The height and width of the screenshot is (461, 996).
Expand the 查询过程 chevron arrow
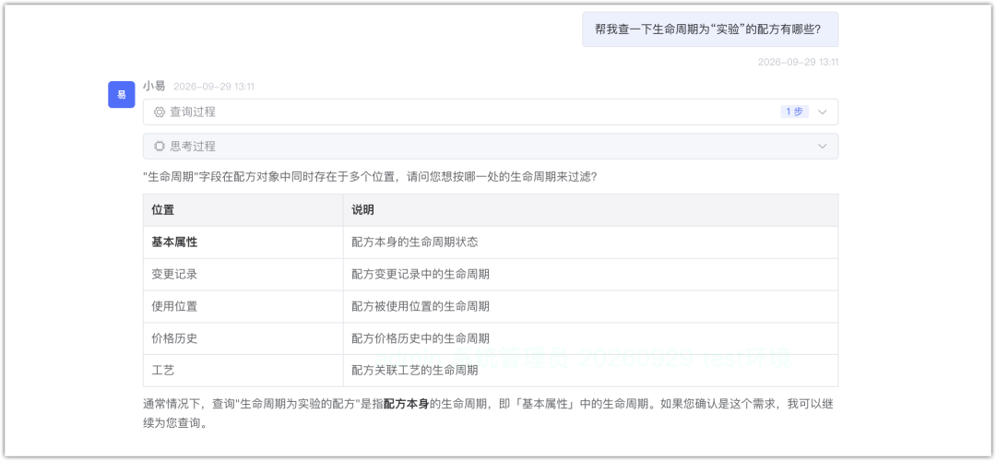(x=823, y=112)
